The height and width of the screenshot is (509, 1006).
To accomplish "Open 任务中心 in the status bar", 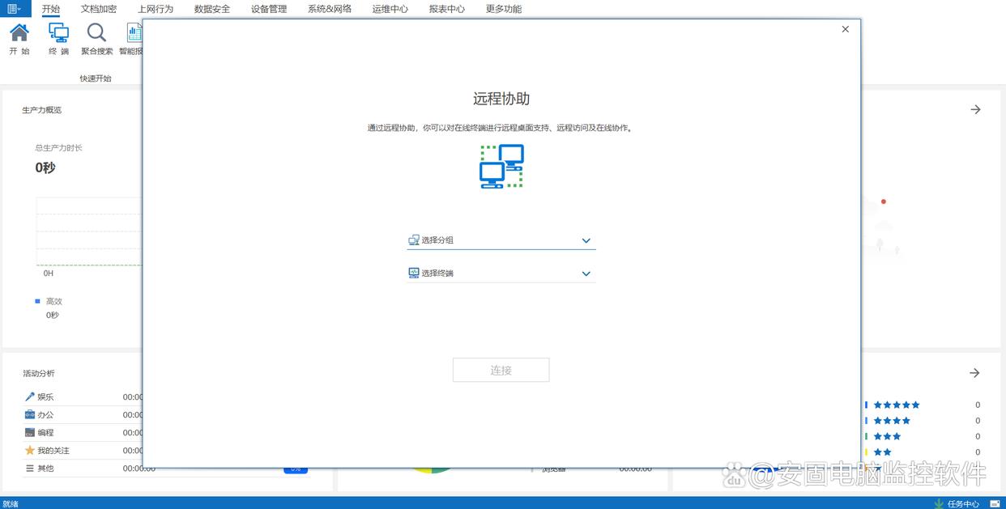I will [x=962, y=503].
